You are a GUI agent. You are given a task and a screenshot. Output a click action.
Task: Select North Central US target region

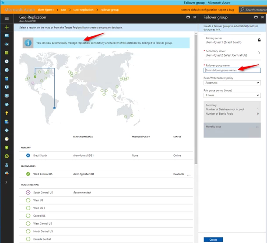[x=28, y=231]
